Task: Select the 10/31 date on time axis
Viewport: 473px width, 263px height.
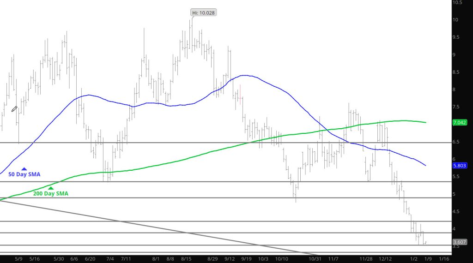Action: 315,258
